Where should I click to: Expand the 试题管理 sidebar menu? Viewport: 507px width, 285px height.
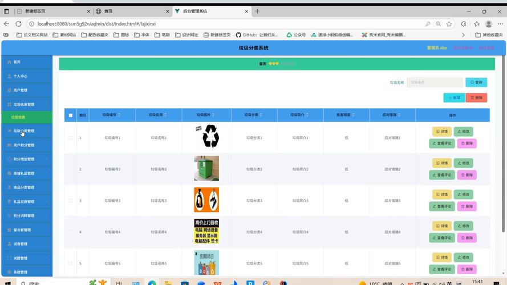[27, 258]
